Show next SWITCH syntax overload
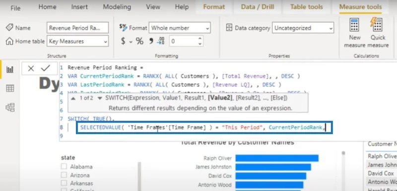The image size is (397, 191). click(100, 98)
